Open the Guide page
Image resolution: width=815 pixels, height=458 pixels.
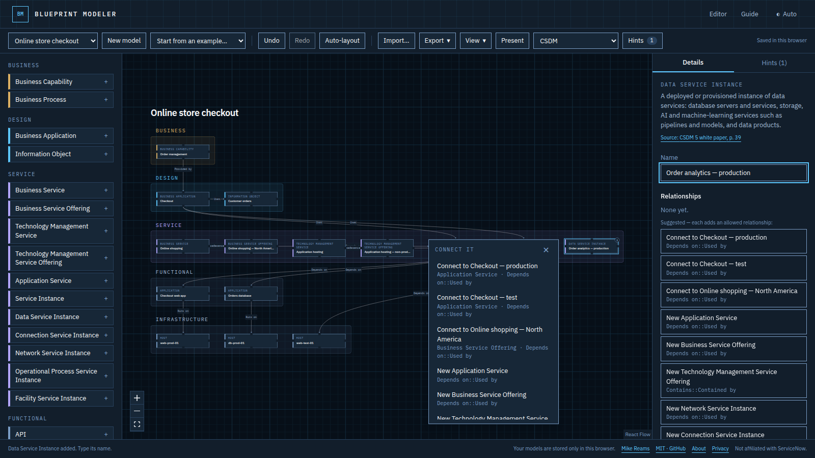[750, 14]
